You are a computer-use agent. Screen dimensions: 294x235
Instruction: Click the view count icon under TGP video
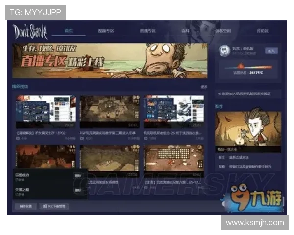coord(82,138)
